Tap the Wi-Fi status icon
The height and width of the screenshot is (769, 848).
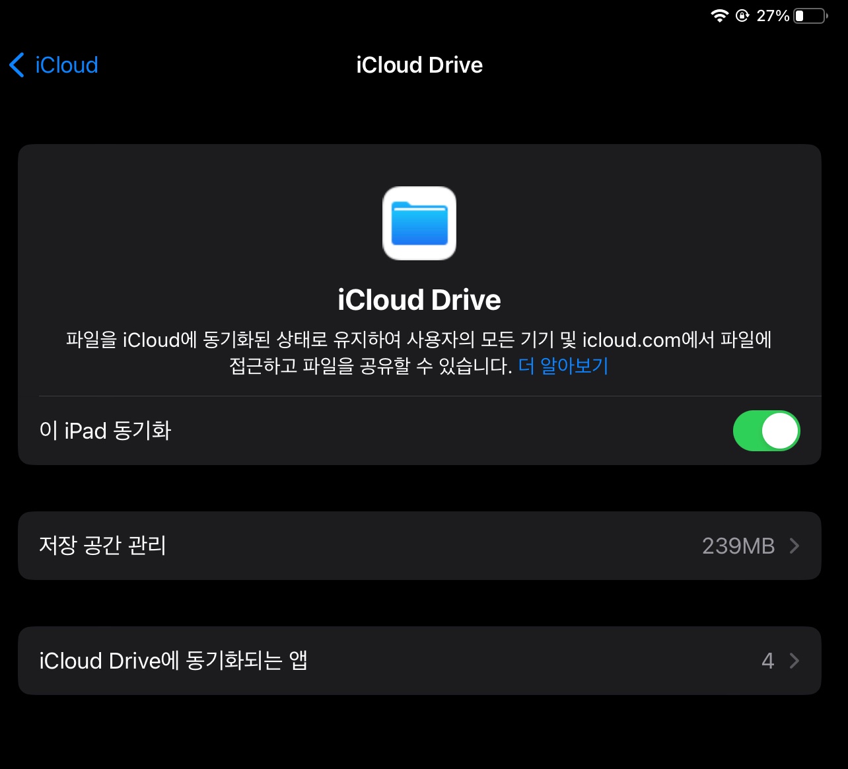[x=719, y=15]
